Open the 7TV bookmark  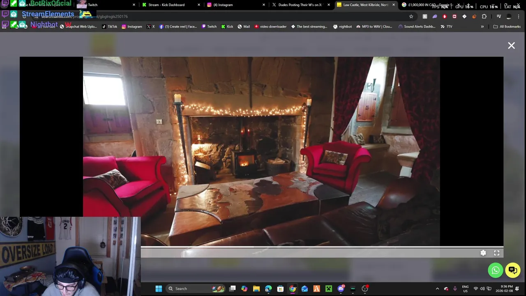tap(446, 27)
